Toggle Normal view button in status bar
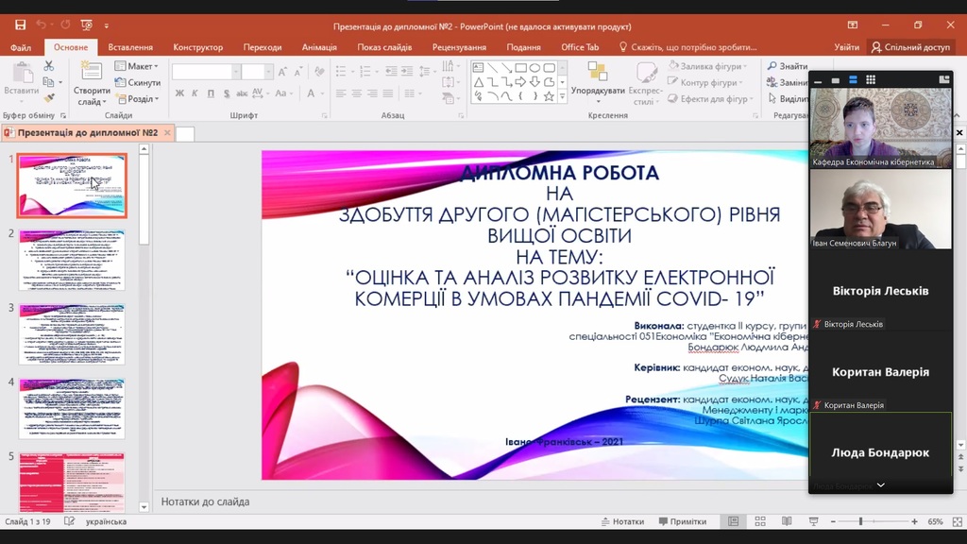This screenshot has height=544, width=967. 733,521
